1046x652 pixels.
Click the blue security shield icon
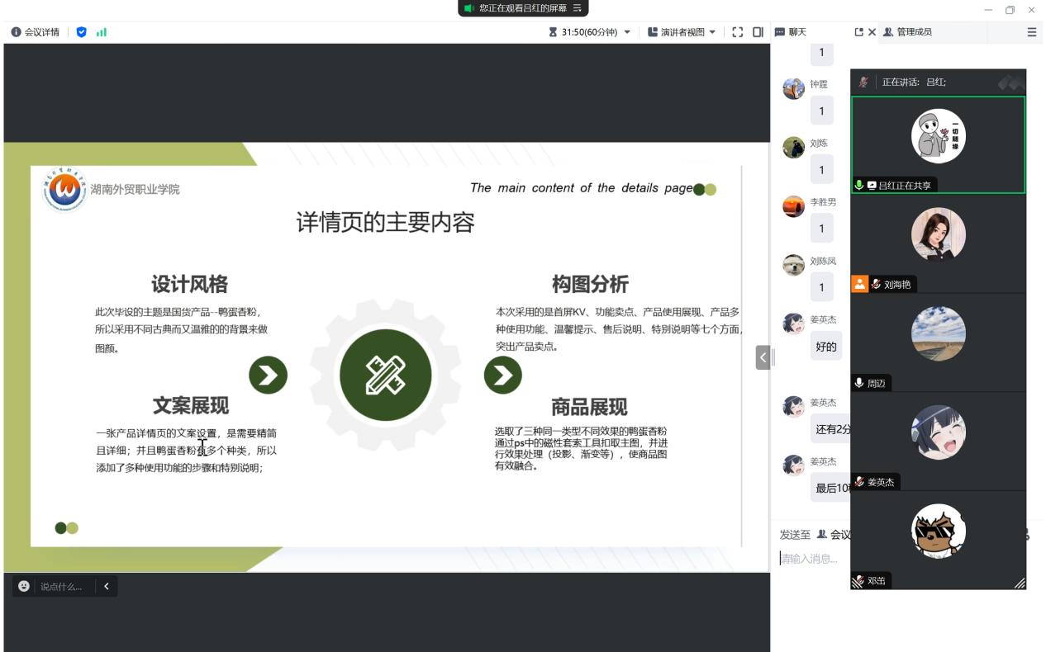tap(81, 32)
